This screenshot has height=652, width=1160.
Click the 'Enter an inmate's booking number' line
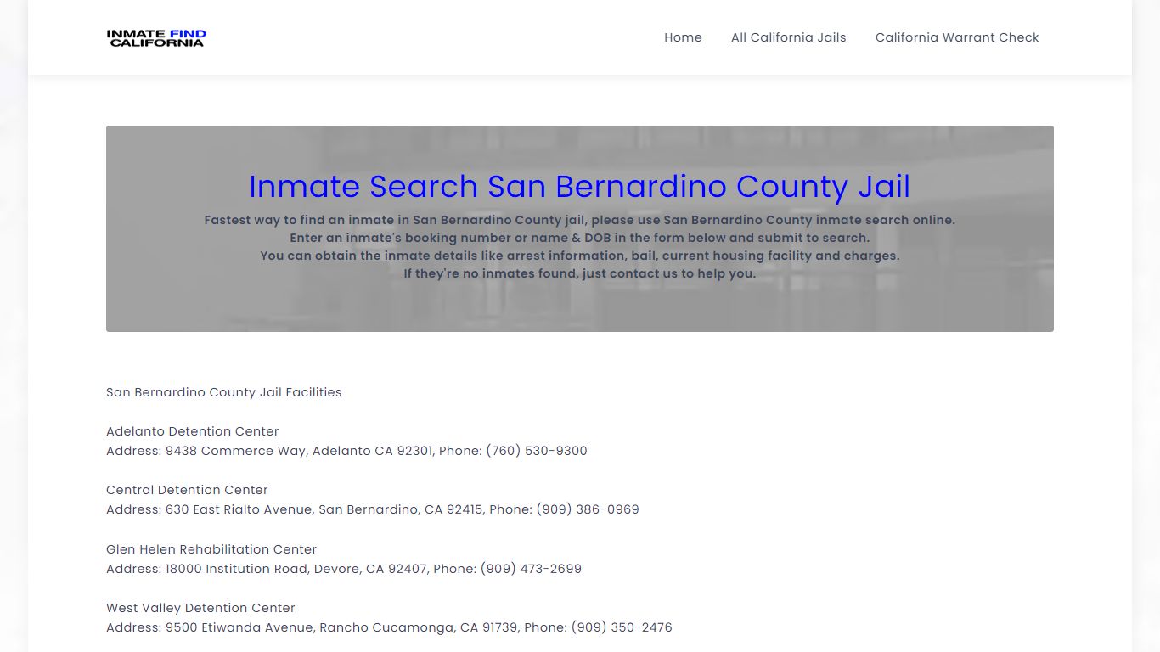(579, 238)
